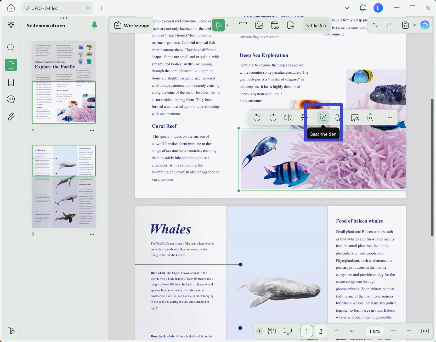436x342 pixels.
Task: Expand the save options dropdown
Action: click(x=414, y=25)
